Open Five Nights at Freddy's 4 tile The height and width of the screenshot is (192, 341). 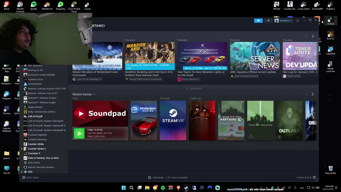point(202,120)
